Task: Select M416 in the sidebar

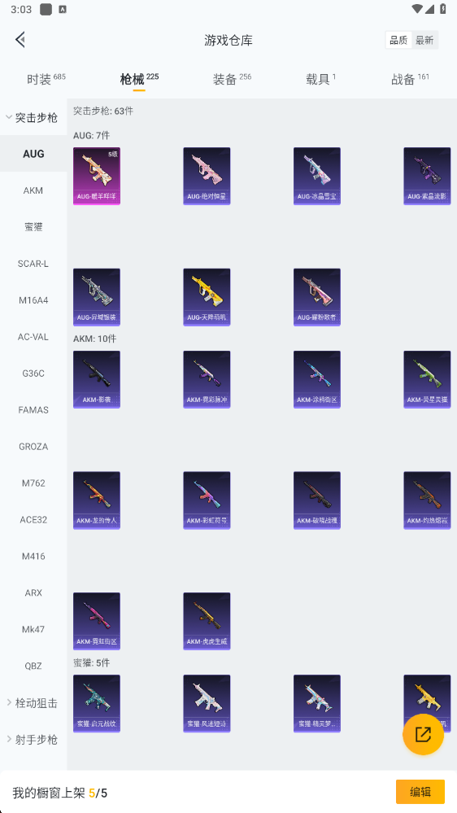Action: pos(33,557)
